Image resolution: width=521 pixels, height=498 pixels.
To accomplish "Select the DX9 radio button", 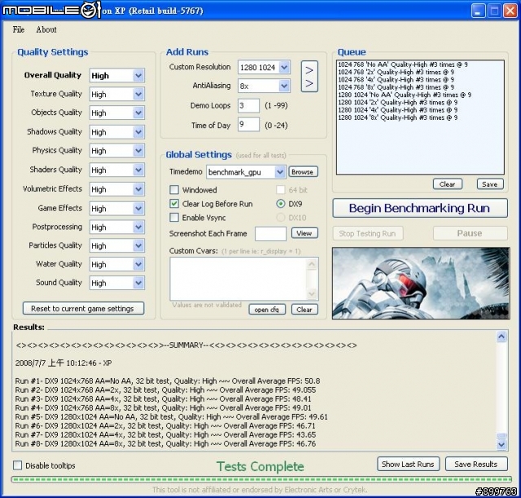I will click(281, 204).
